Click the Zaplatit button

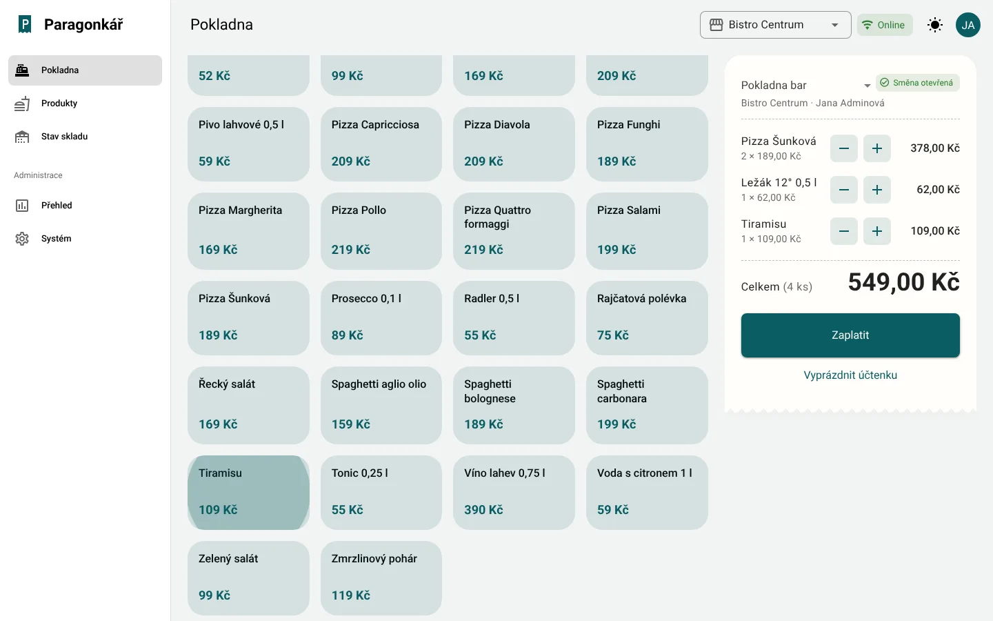[x=850, y=335]
